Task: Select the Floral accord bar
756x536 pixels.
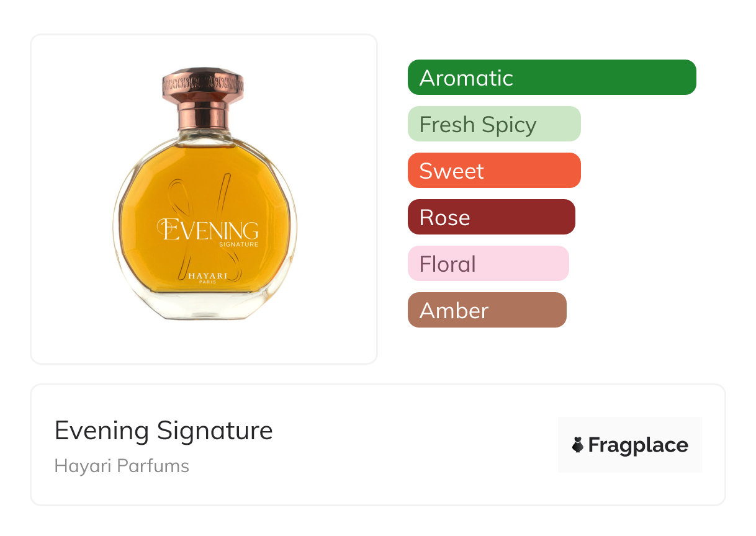Action: click(x=488, y=264)
